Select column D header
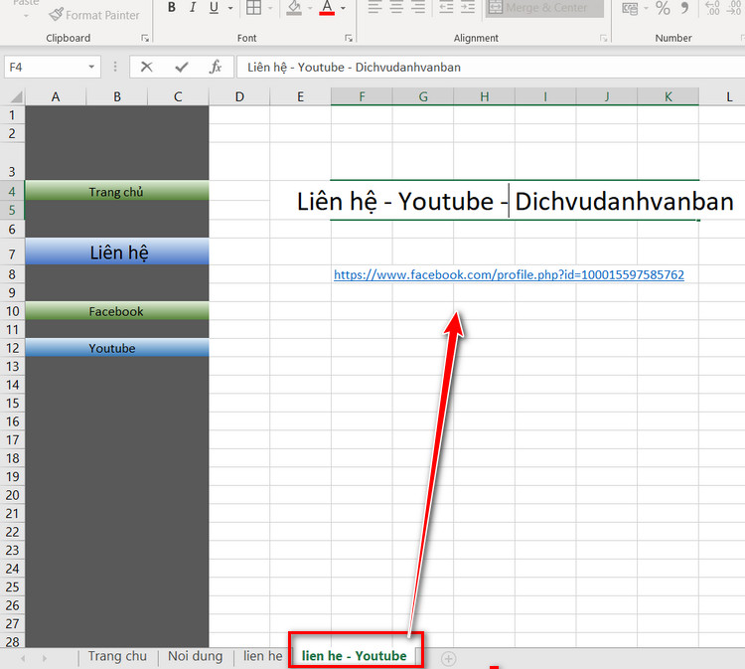 (239, 97)
